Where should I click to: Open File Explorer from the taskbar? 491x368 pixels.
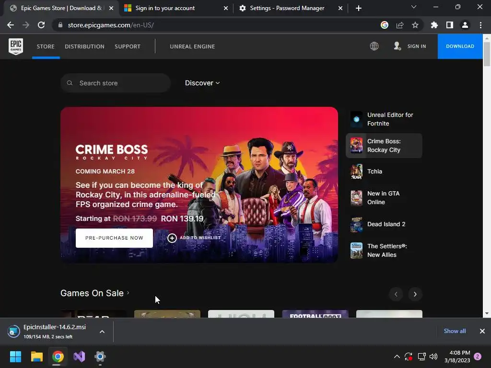coord(36,356)
